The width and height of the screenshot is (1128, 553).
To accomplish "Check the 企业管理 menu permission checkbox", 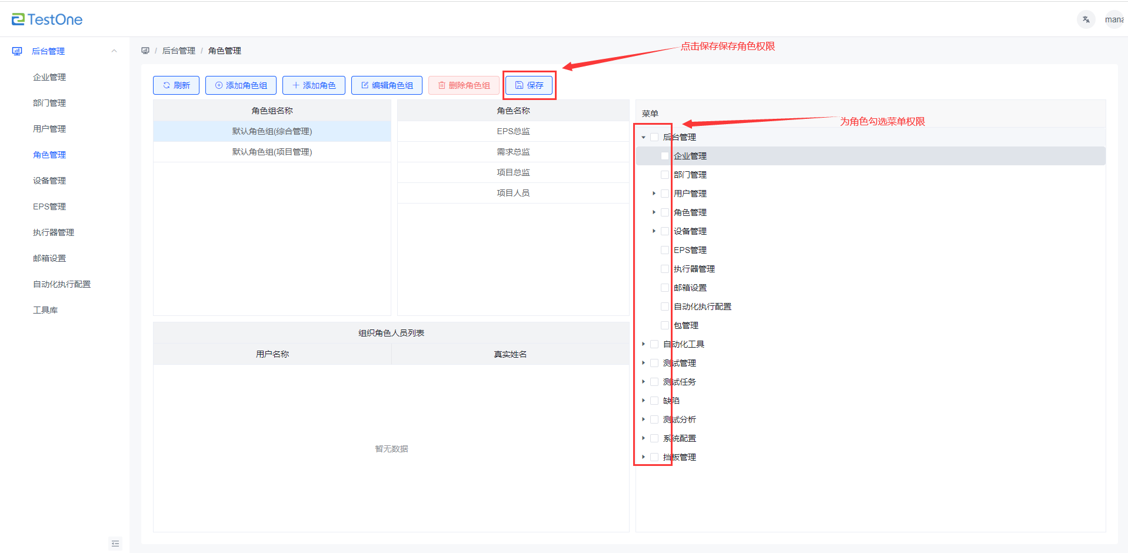I will (665, 156).
